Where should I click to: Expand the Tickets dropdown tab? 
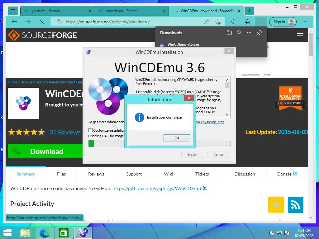203,174
